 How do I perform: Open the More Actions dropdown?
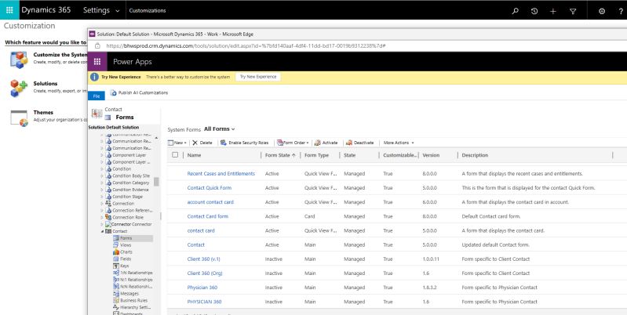(399, 143)
